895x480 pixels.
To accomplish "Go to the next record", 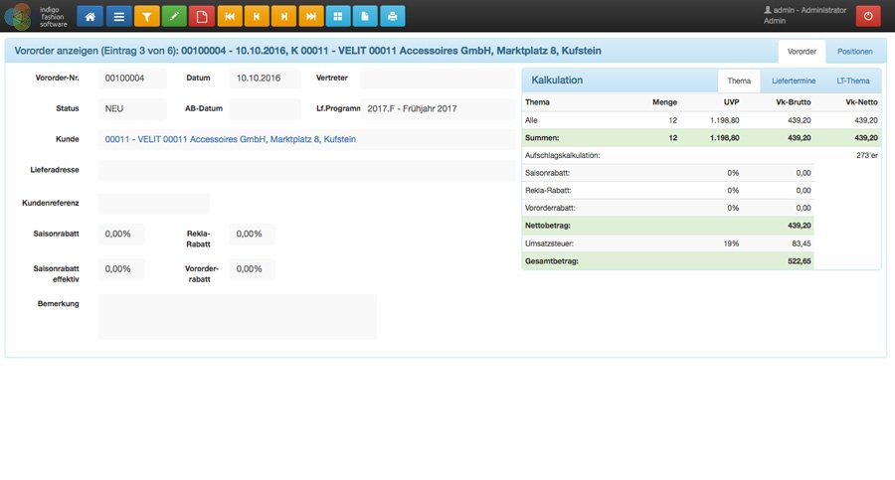I will click(x=283, y=17).
